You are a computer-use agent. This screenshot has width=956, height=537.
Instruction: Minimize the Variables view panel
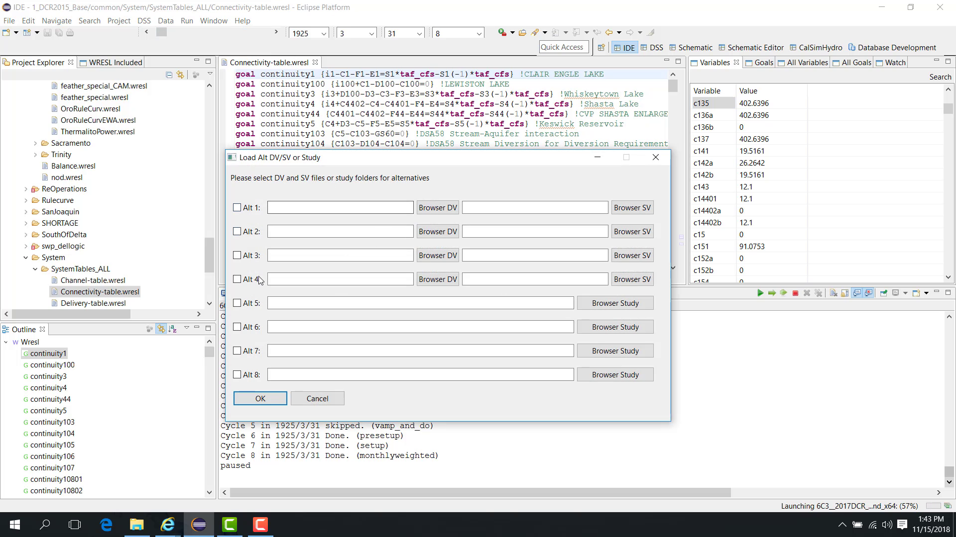point(937,61)
